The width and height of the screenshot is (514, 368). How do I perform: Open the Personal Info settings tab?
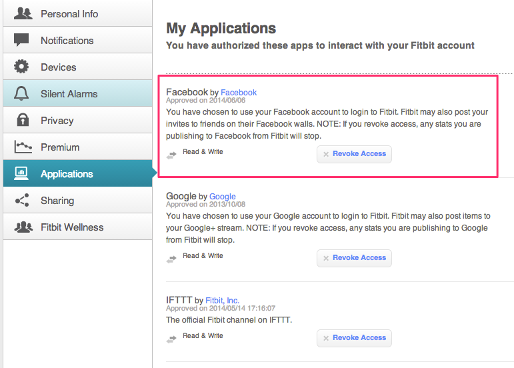click(78, 13)
